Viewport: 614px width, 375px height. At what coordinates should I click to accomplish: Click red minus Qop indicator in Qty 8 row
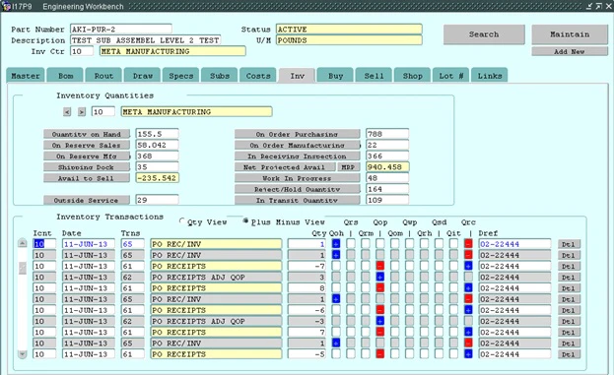point(379,287)
